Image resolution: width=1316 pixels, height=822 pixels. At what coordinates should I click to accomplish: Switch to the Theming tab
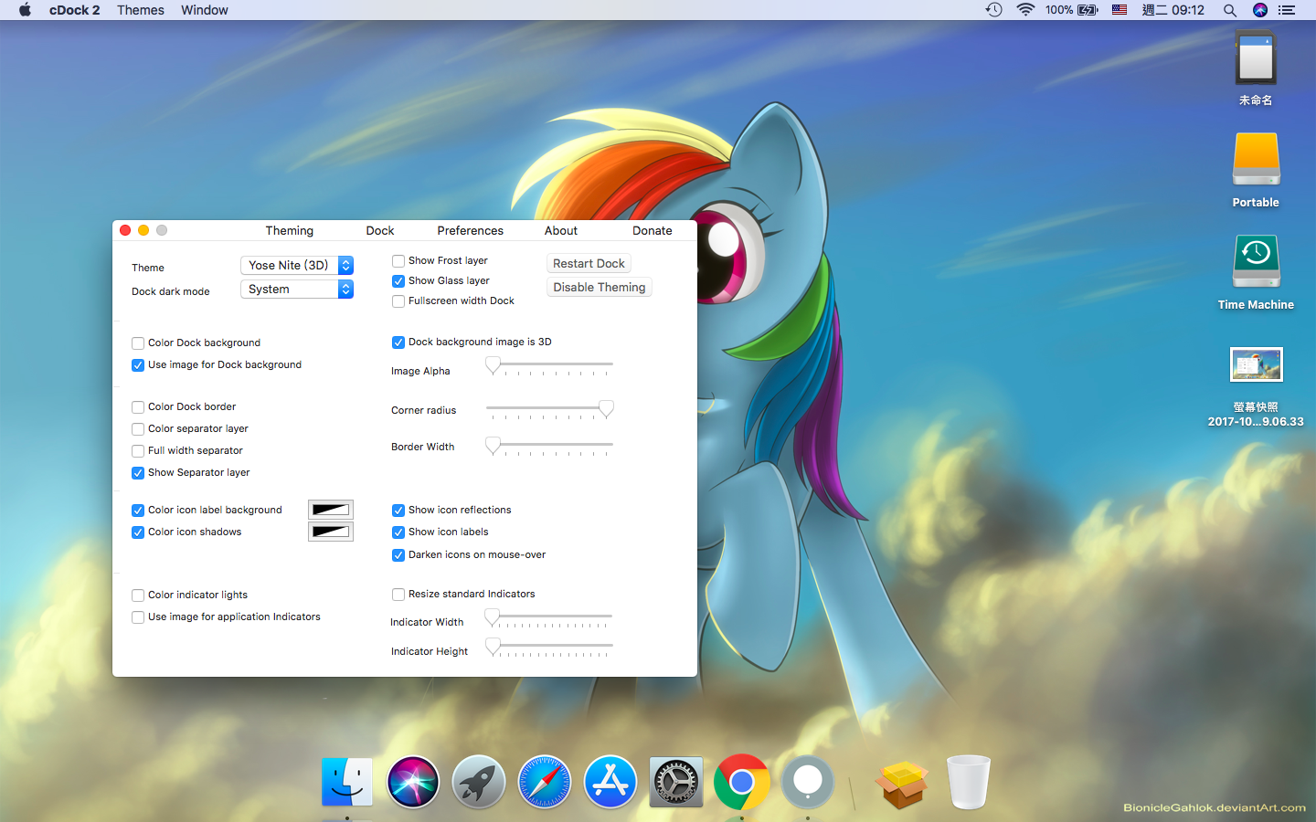point(290,231)
